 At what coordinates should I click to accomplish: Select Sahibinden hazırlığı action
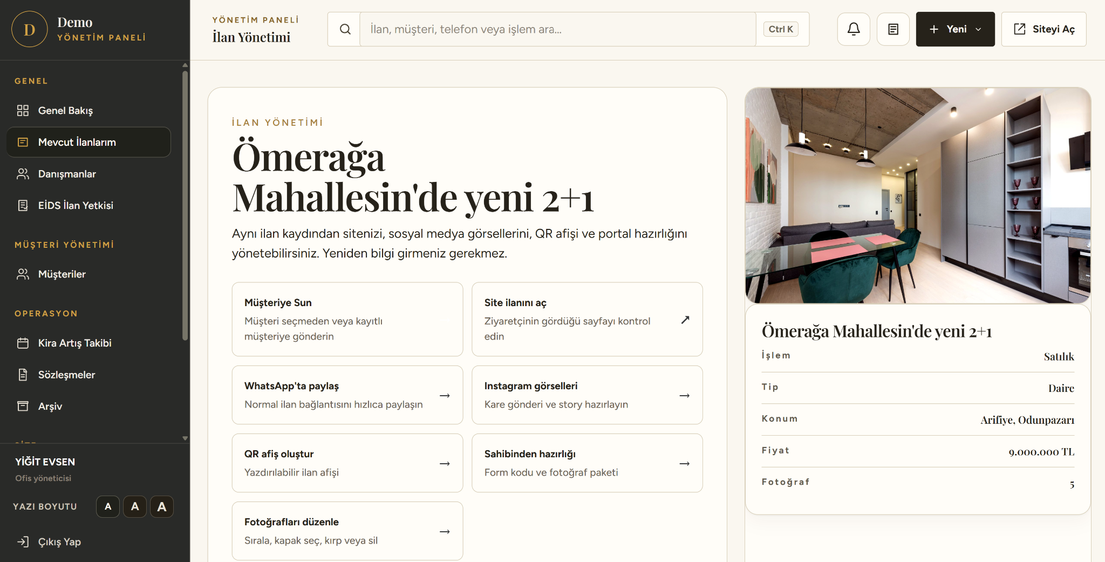coord(587,463)
